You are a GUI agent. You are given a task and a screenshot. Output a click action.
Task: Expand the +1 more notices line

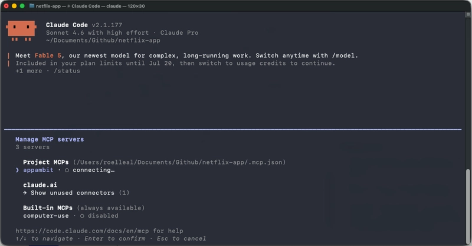[x=28, y=71]
